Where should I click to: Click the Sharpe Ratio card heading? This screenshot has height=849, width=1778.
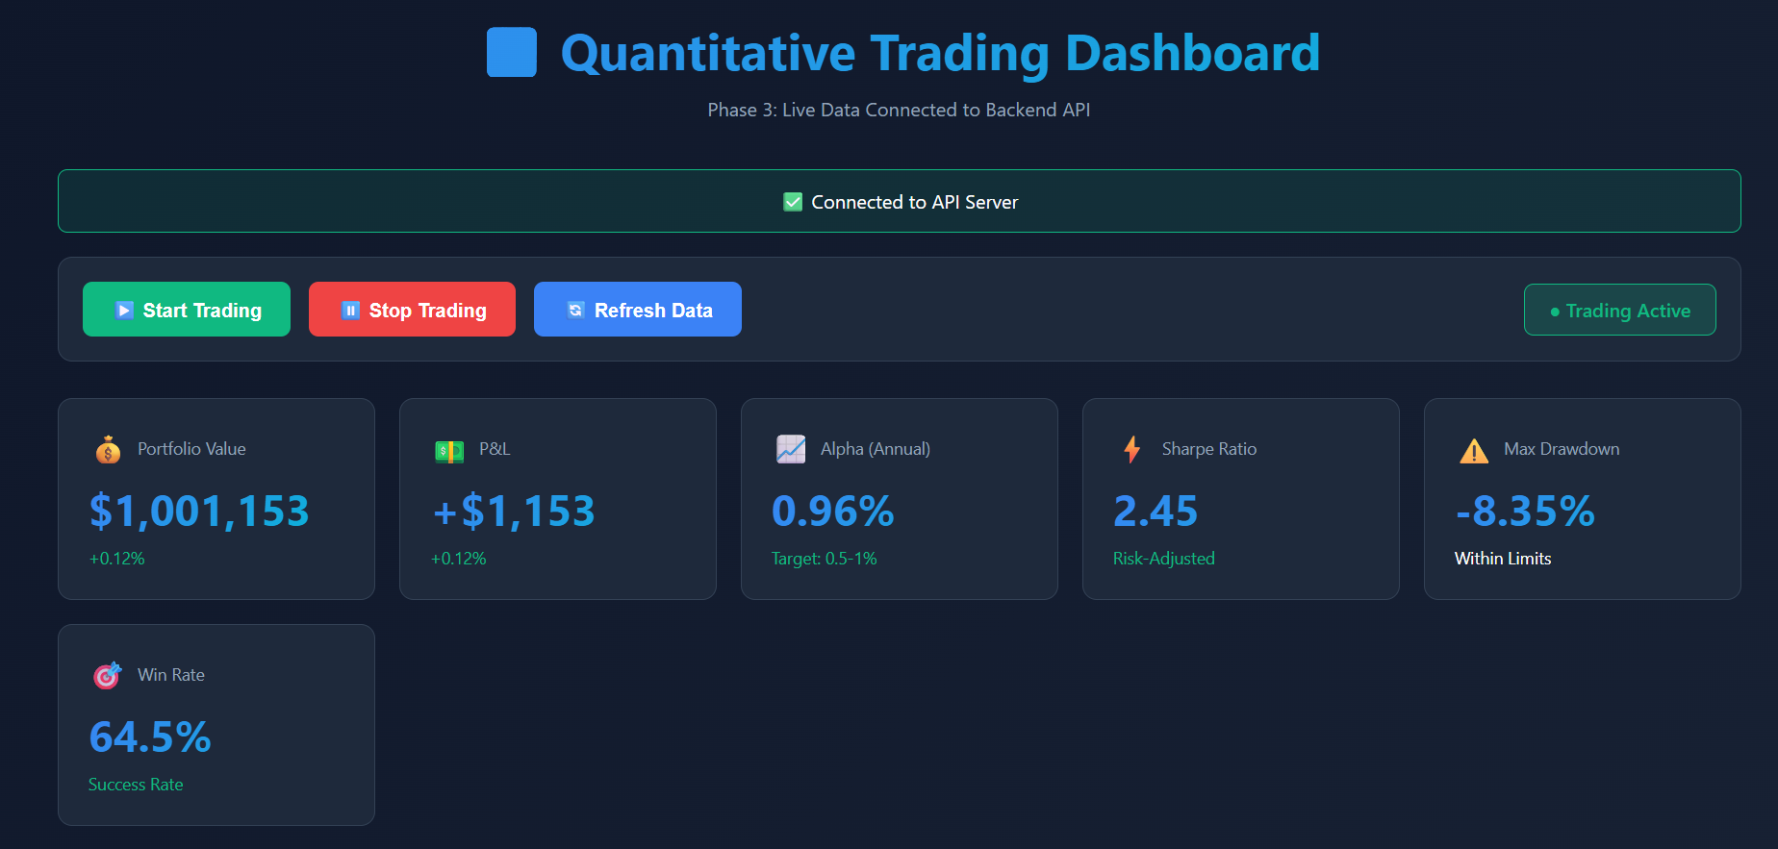1209,449
